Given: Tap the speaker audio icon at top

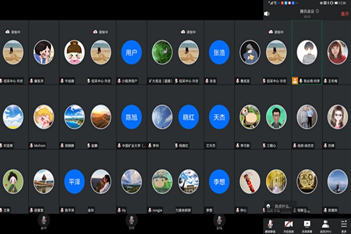Looking at the screenshot, I should (x=267, y=13).
